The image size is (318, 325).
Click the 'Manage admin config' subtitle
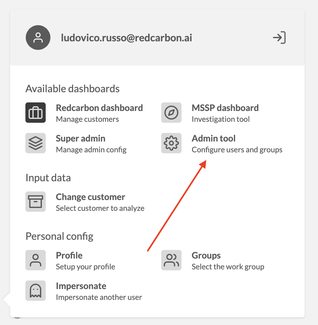[91, 150]
